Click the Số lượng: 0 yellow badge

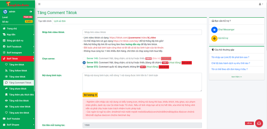coord(90,95)
